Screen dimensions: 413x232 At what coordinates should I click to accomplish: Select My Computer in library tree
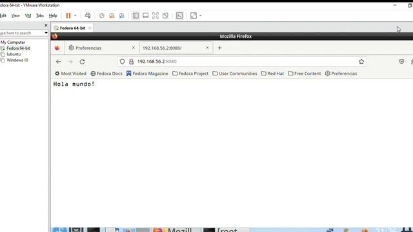13,42
